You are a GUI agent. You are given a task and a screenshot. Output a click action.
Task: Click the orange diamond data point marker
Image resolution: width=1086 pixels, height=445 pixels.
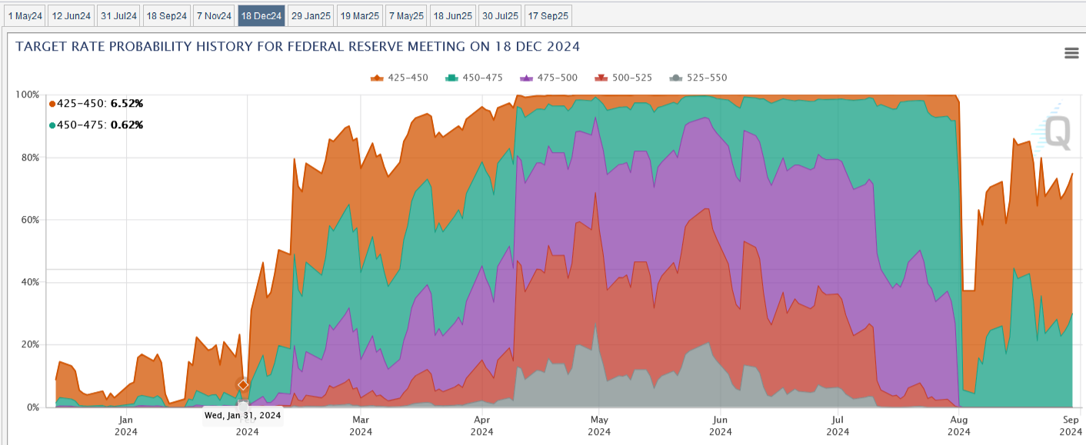(243, 385)
